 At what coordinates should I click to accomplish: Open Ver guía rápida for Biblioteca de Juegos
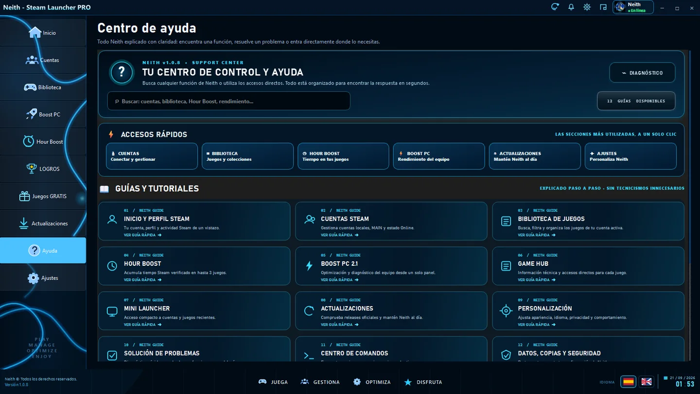click(x=537, y=235)
